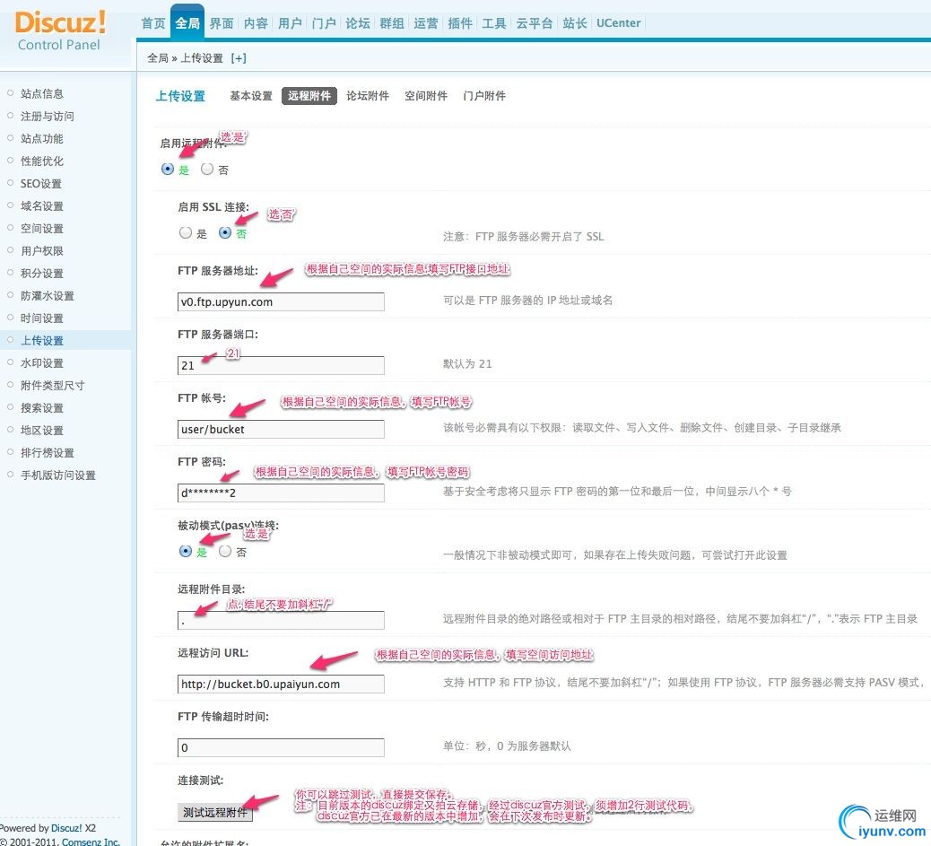Click the 远程访问 URL input field
This screenshot has width=931, height=846.
coord(281,684)
